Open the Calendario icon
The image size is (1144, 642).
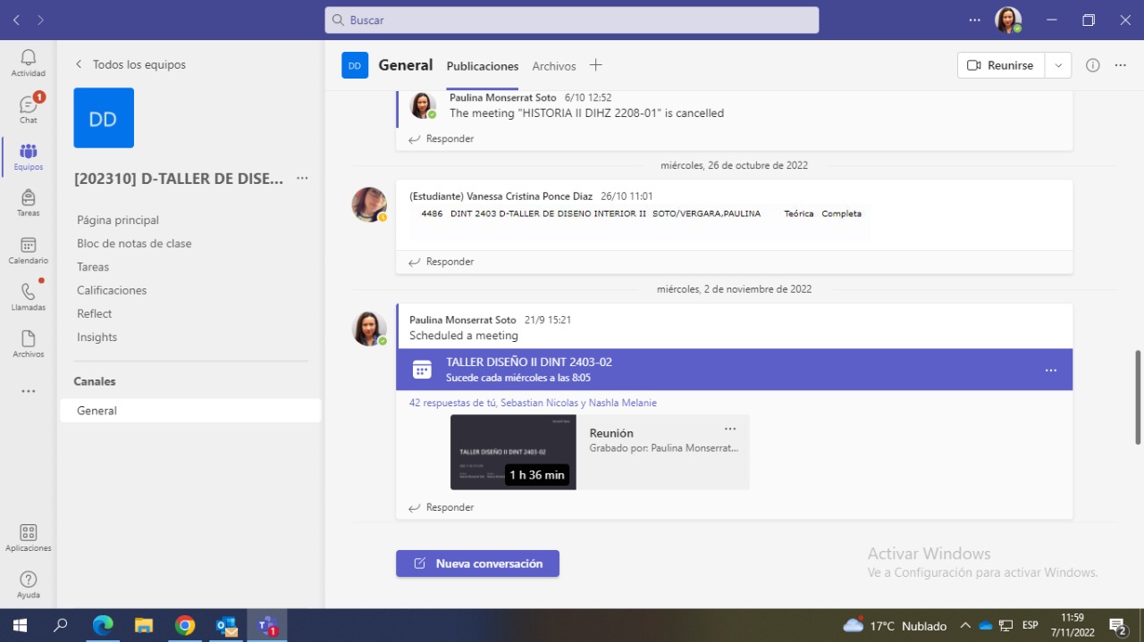pyautogui.click(x=29, y=249)
